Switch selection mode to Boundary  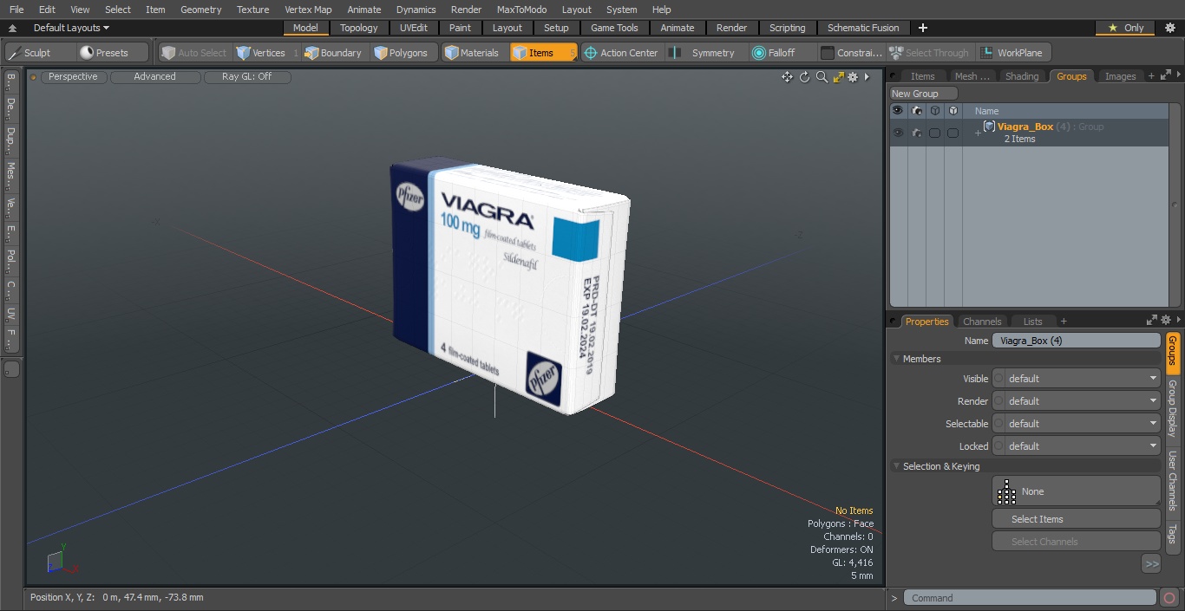[333, 53]
